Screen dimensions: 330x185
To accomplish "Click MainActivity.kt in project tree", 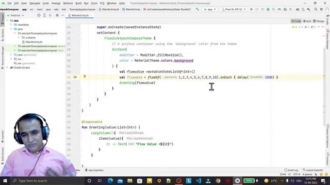I will point(32,42).
